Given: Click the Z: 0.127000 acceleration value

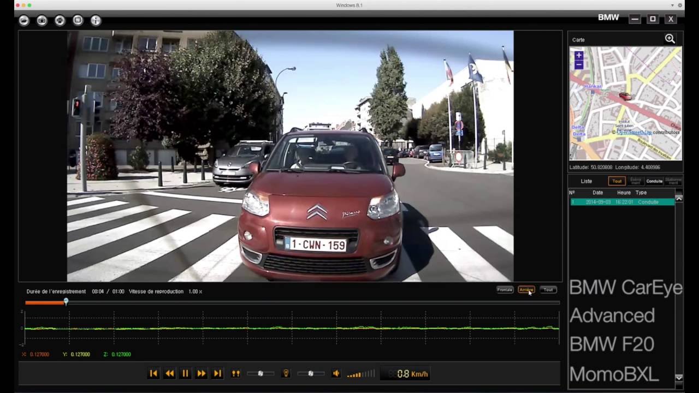Looking at the screenshot, I should point(117,354).
